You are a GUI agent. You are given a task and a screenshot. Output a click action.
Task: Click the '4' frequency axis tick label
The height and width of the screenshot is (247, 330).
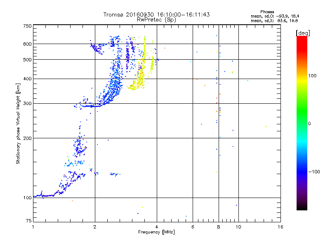[157, 227]
